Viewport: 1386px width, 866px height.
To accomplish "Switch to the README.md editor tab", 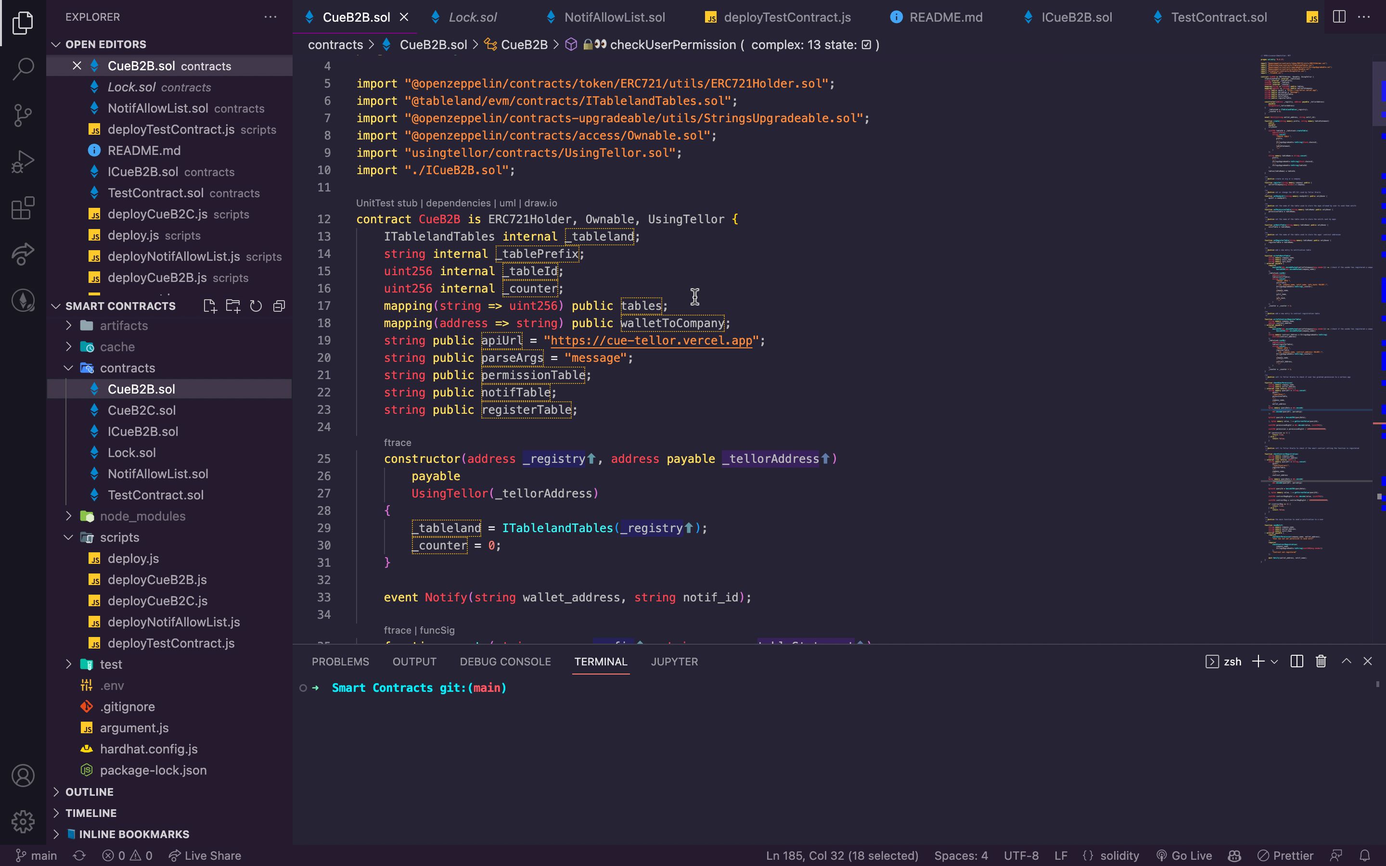I will pyautogui.click(x=946, y=17).
